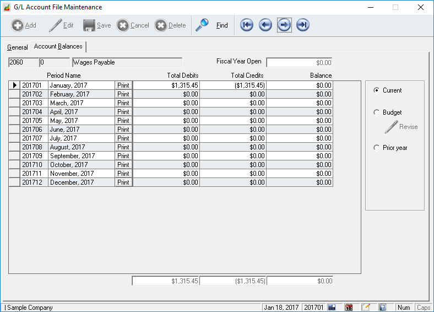Go to the previous record arrow
Screen dimensions: 434x312
[x=265, y=25]
